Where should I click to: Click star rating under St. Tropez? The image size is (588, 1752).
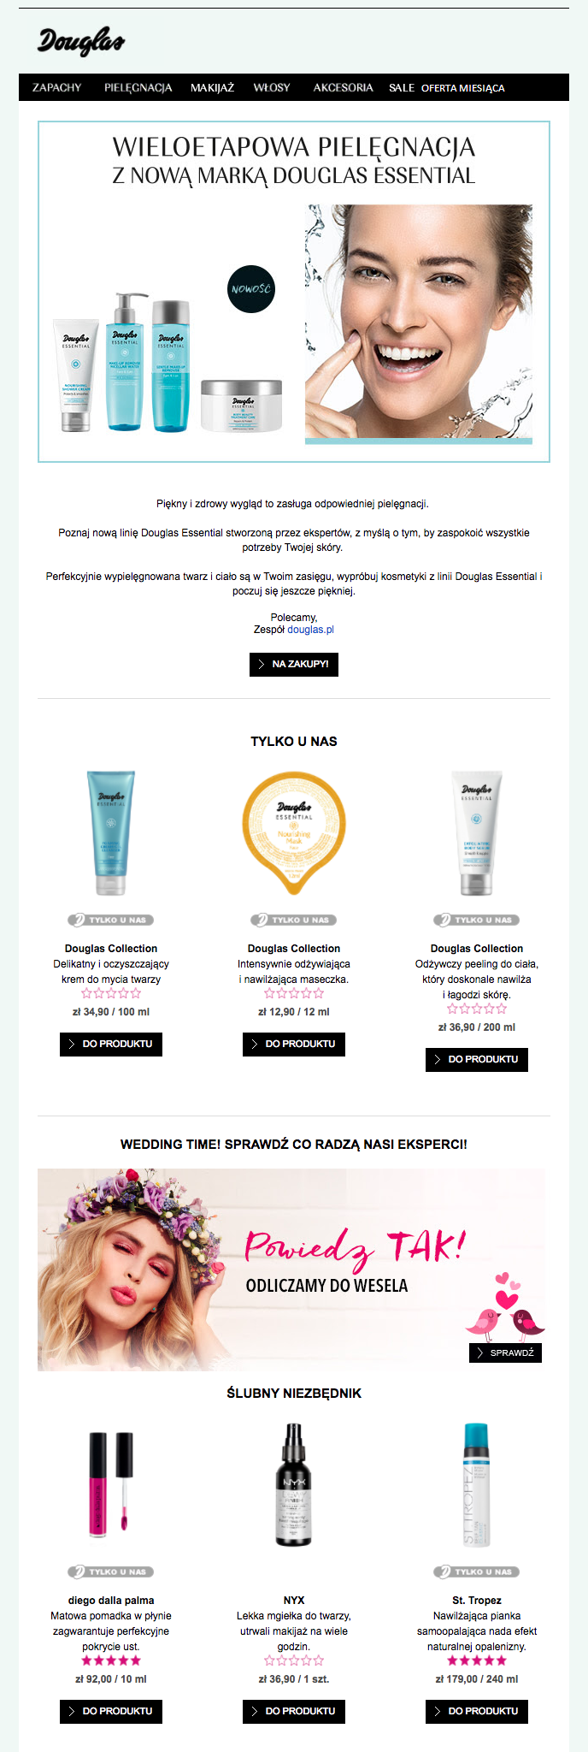[x=477, y=1660]
